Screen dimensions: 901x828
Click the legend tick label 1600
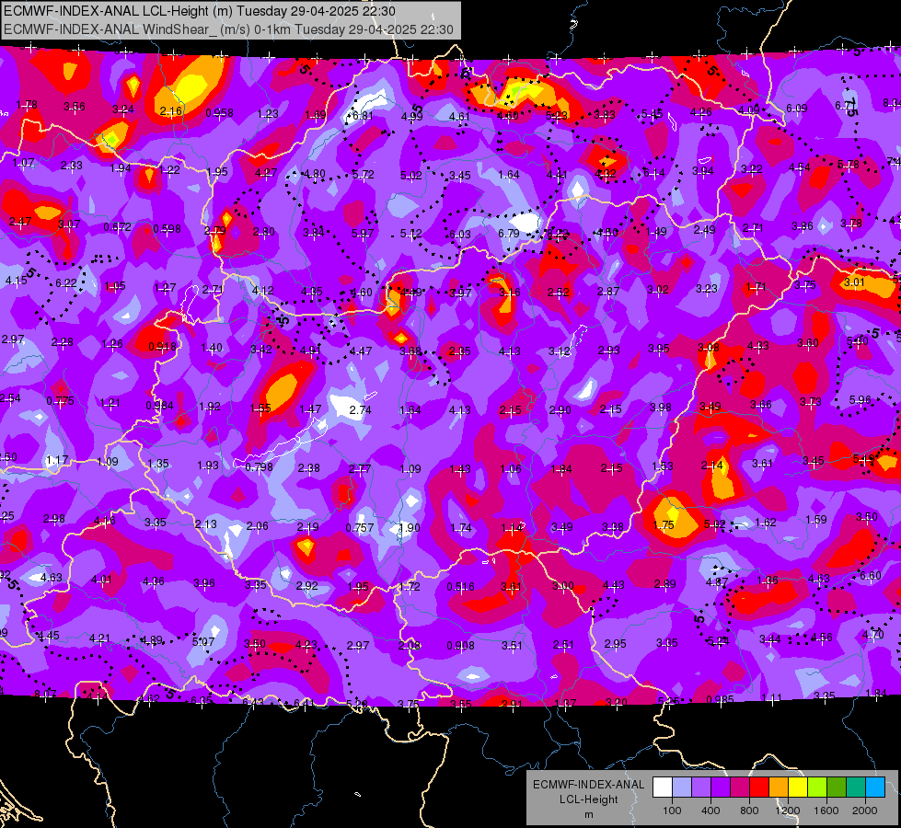tap(826, 811)
